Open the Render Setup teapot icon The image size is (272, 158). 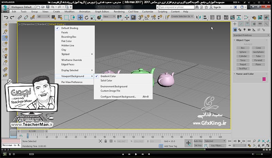pos(254,18)
